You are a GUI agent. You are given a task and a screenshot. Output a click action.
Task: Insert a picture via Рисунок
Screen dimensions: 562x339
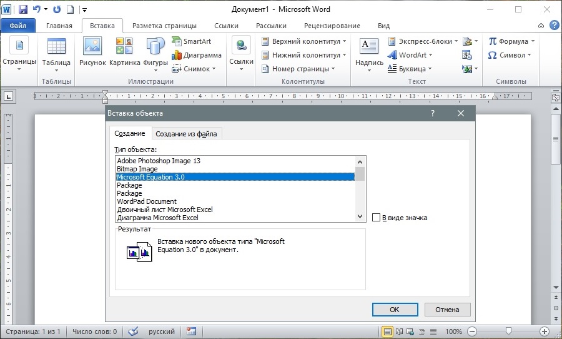(x=92, y=52)
